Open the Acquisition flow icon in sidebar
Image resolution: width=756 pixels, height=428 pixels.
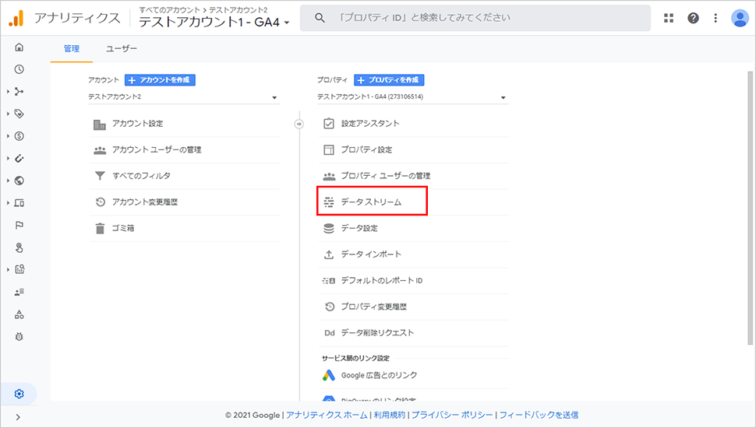(x=19, y=92)
